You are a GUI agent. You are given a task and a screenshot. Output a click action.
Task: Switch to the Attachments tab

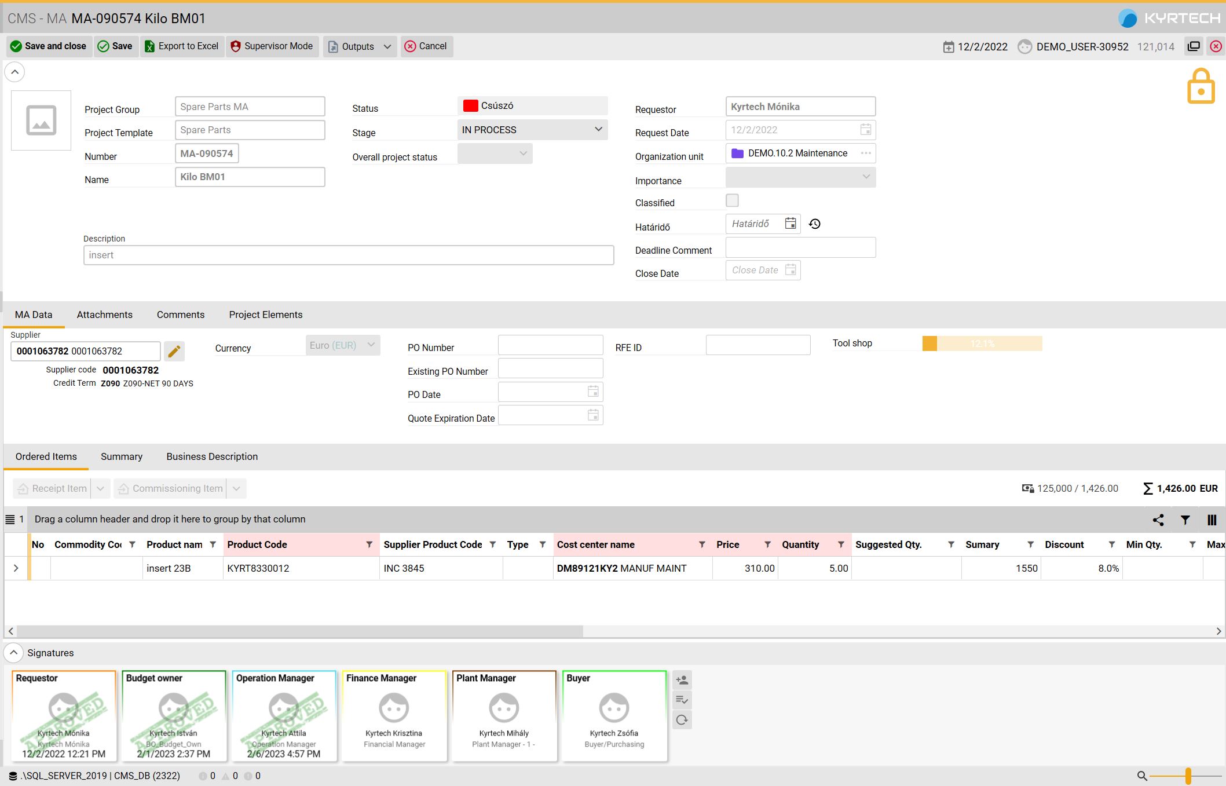click(x=104, y=315)
